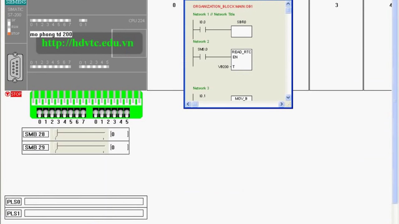
Task: Select the SBR0 subroutine box
Action: tap(242, 31)
